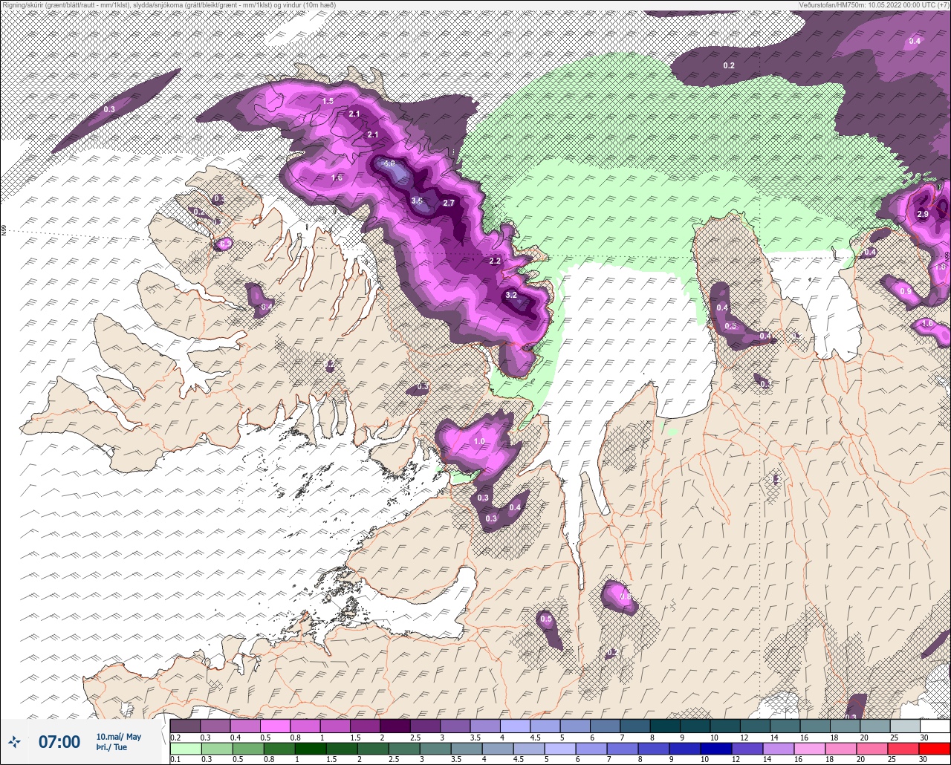Screen dimensions: 951x765
Task: Click the 'Rigning/skúrir' map title header
Action: (168, 4)
